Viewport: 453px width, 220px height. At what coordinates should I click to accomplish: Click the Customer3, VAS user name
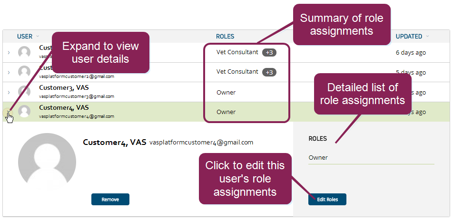coord(64,88)
